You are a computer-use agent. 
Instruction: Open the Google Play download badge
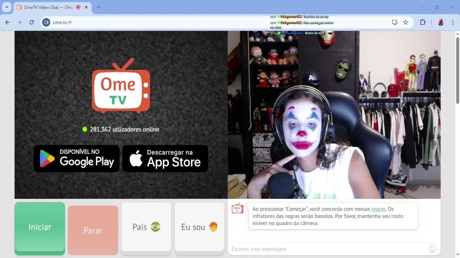(x=77, y=158)
